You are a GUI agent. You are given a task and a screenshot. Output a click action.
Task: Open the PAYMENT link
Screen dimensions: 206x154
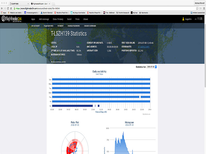coord(61,26)
